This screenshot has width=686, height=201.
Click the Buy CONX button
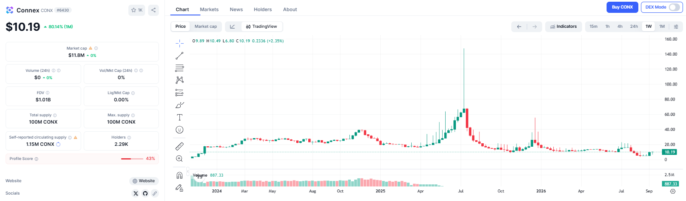click(622, 7)
